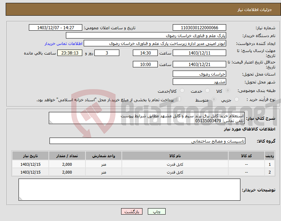Click the کد کالا column header
The width and height of the screenshot is (281, 221).
click(x=246, y=156)
